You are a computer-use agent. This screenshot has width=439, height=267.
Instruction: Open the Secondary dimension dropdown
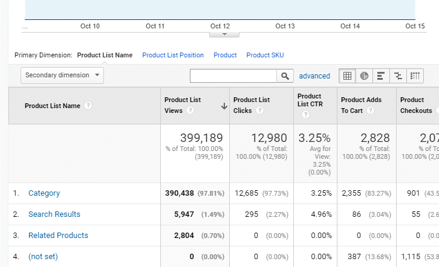tap(62, 76)
